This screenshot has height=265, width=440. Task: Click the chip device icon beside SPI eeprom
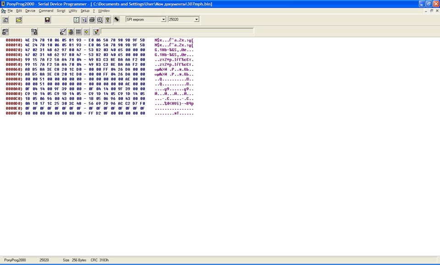(117, 19)
